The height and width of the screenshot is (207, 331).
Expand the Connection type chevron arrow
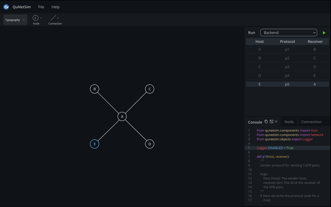(x=58, y=18)
